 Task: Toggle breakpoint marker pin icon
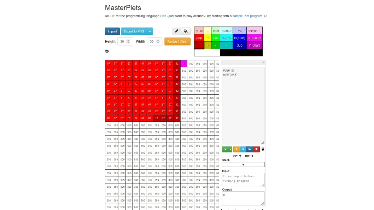(263, 149)
